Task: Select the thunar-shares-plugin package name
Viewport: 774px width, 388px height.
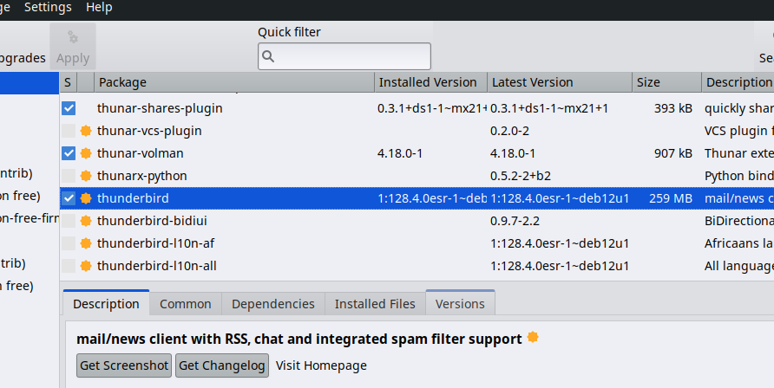Action: point(160,108)
